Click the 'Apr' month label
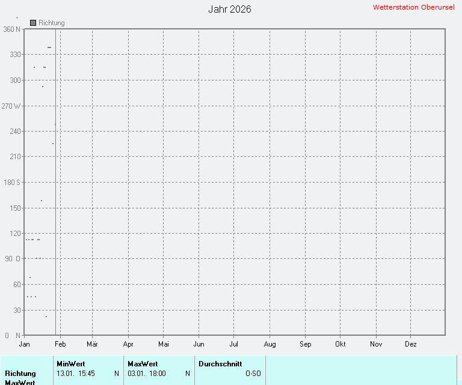462x385 pixels. tap(128, 344)
